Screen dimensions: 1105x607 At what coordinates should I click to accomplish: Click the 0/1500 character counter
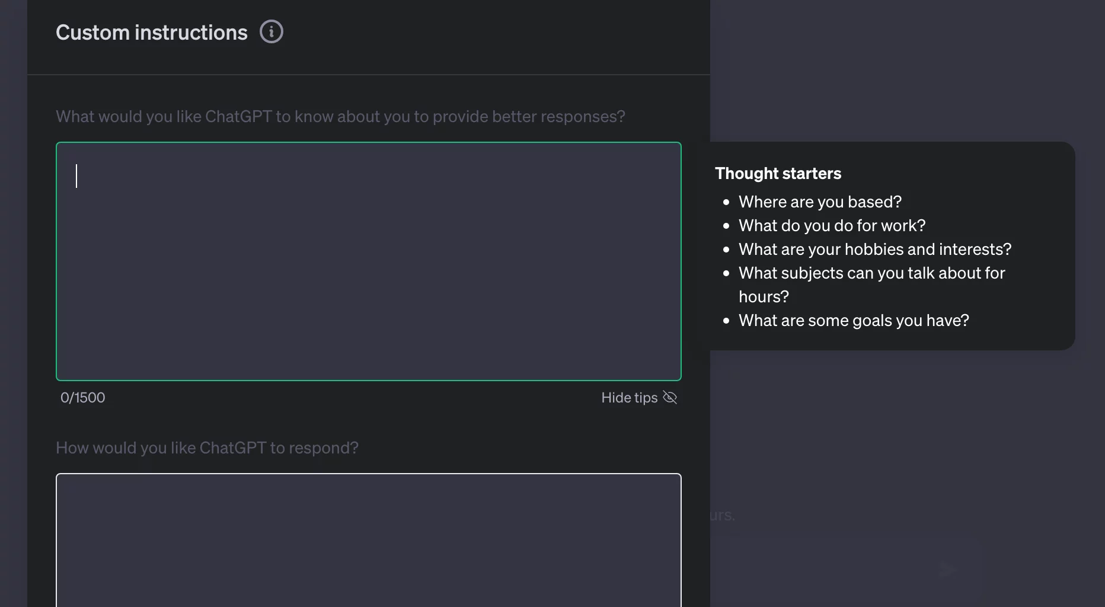(x=83, y=397)
